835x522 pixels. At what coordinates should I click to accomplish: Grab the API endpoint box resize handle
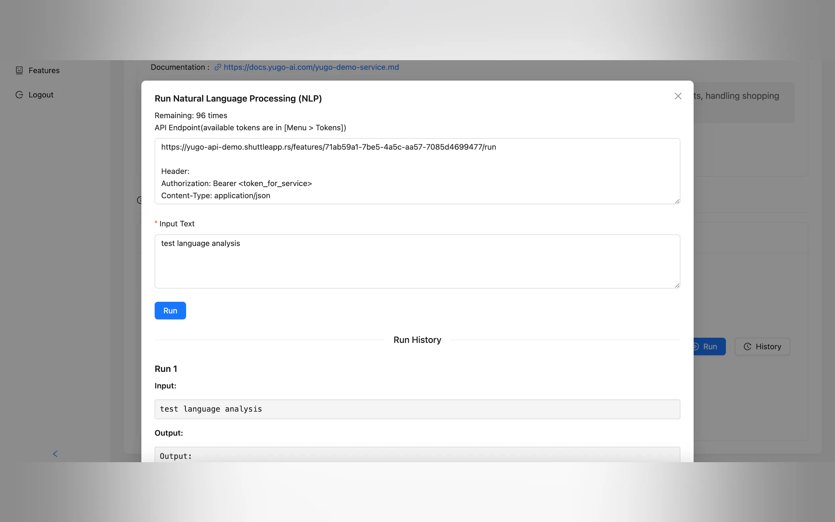tap(677, 201)
